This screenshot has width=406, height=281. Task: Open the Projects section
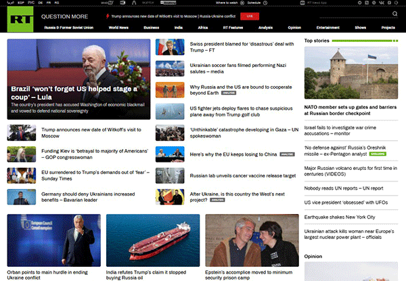pos(388,28)
